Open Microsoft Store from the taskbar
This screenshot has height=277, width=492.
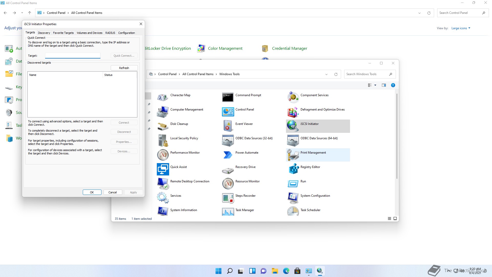coord(297,271)
